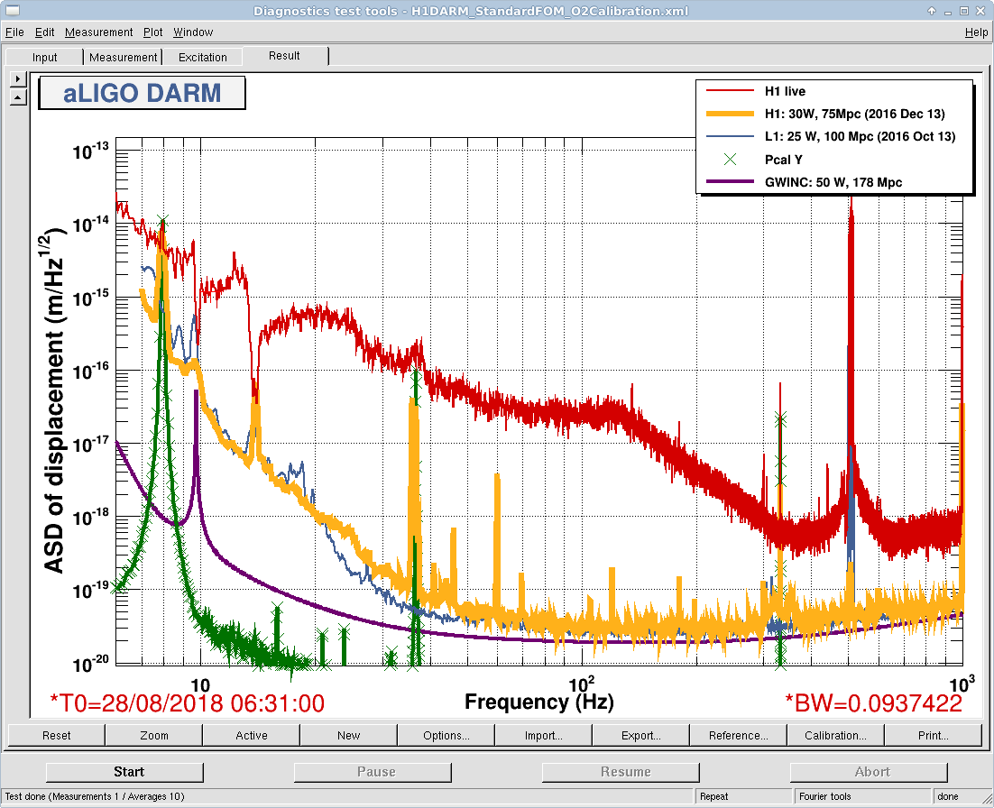This screenshot has width=994, height=808.
Task: Click the Options... button
Action: (446, 735)
